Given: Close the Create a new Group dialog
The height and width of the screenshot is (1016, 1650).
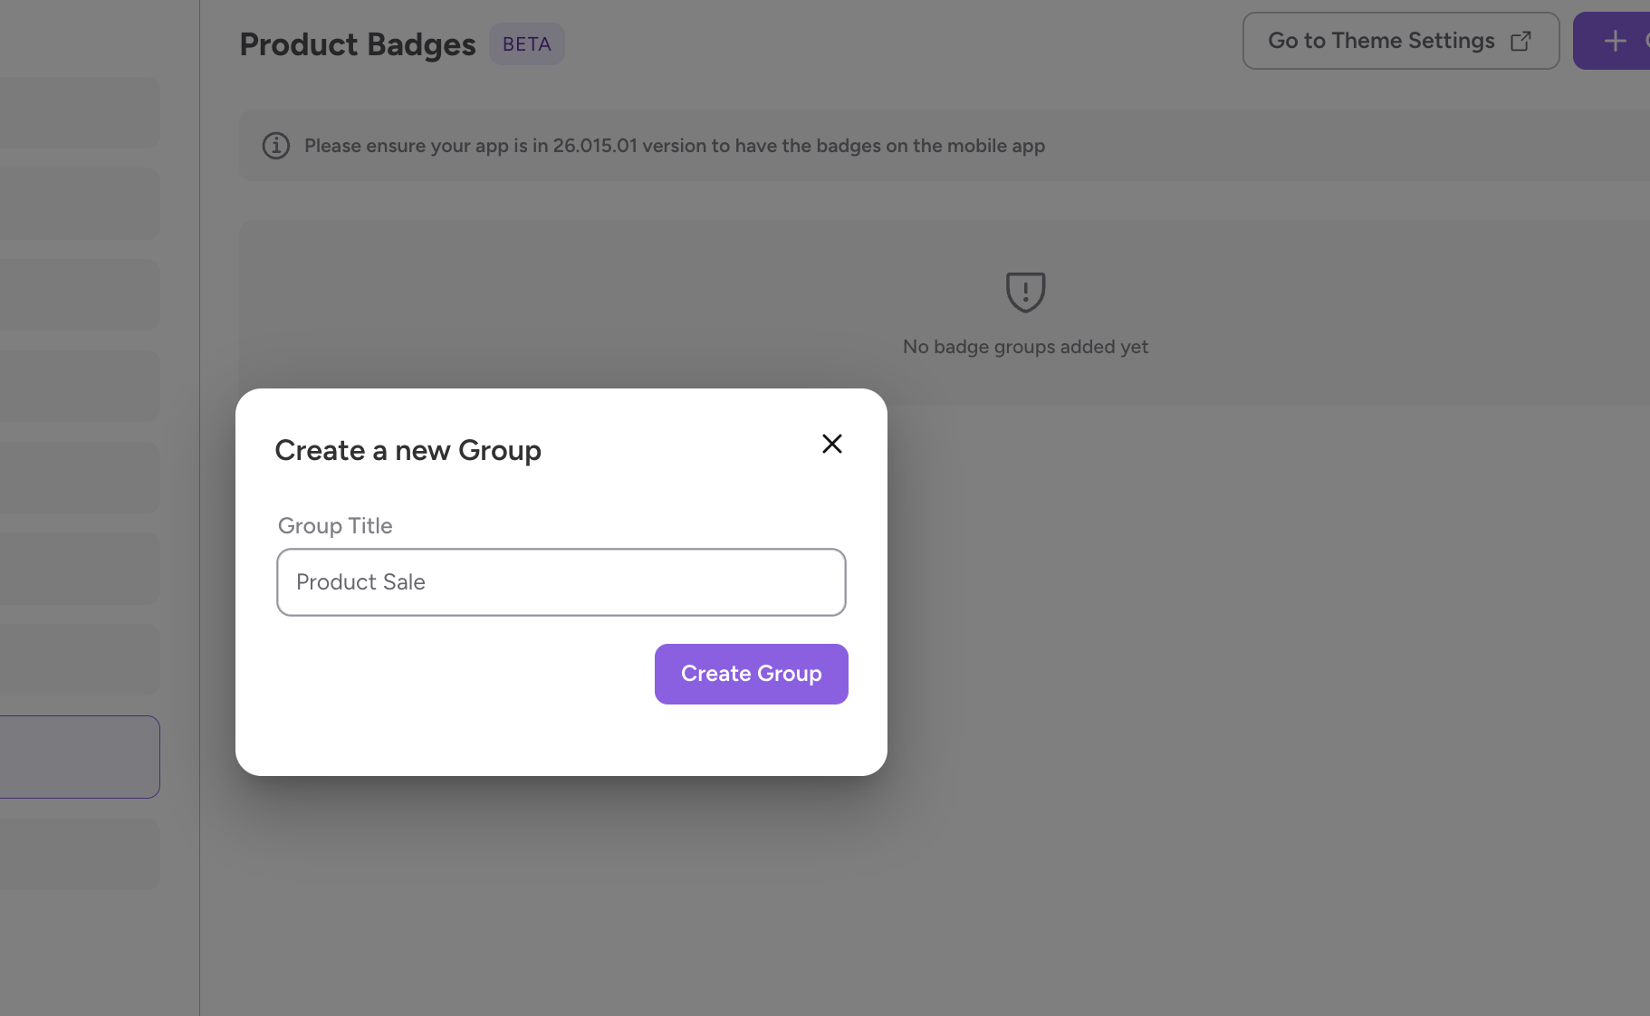Looking at the screenshot, I should 831,444.
